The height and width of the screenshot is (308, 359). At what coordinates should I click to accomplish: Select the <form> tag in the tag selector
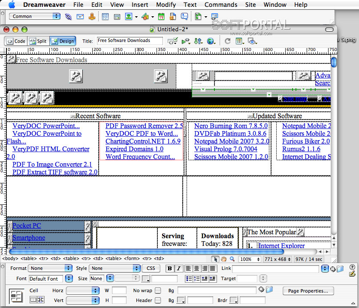pos(132,259)
